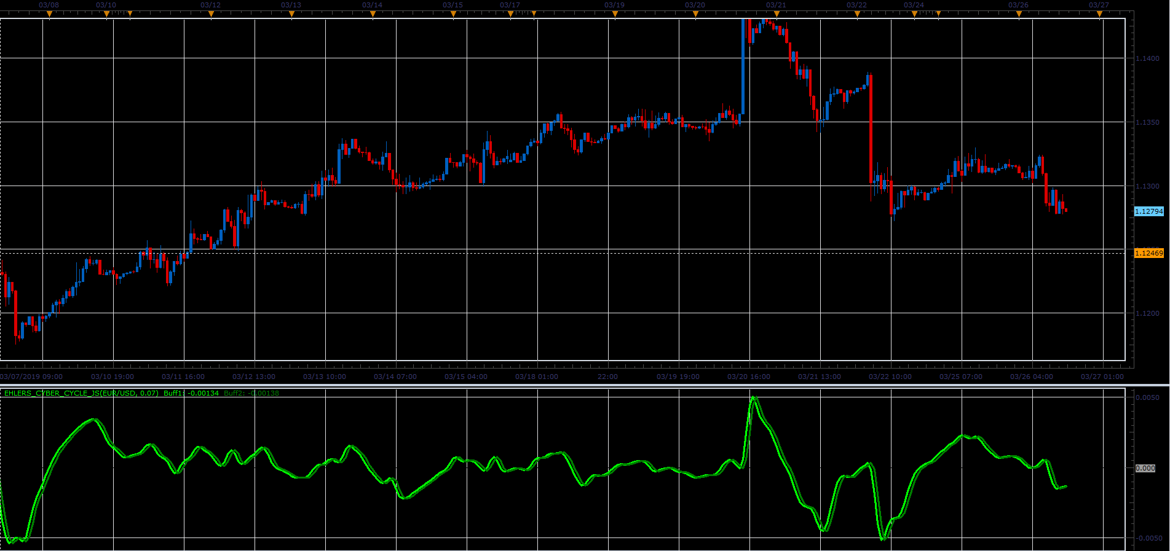The height and width of the screenshot is (551, 1170).
Task: Click the orange marker under 03/20
Action: coord(695,14)
